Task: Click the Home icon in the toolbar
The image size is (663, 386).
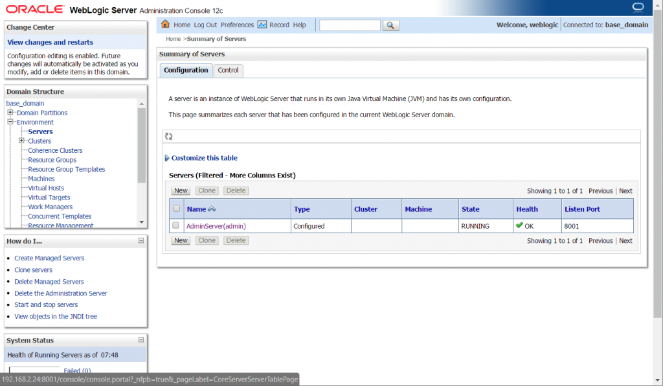Action: (166, 25)
